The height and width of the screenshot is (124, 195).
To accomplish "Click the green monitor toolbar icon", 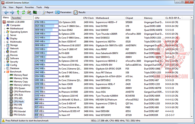I will (x=35, y=12).
